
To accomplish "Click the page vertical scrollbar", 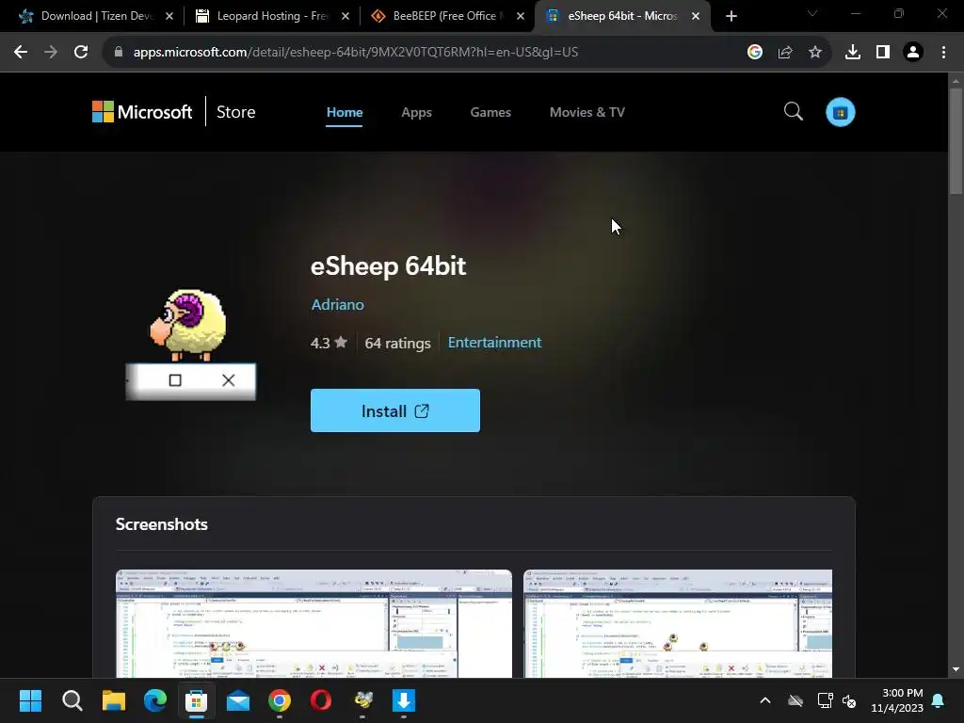I will coord(956,141).
